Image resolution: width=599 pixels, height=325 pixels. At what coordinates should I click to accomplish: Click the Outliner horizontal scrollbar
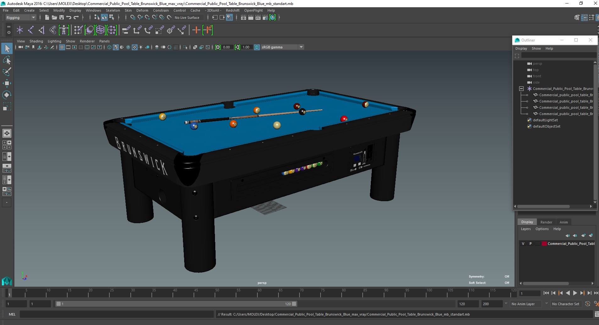pyautogui.click(x=543, y=207)
